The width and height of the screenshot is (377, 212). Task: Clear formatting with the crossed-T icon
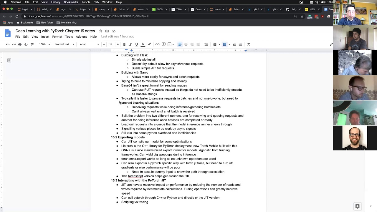coord(248,44)
